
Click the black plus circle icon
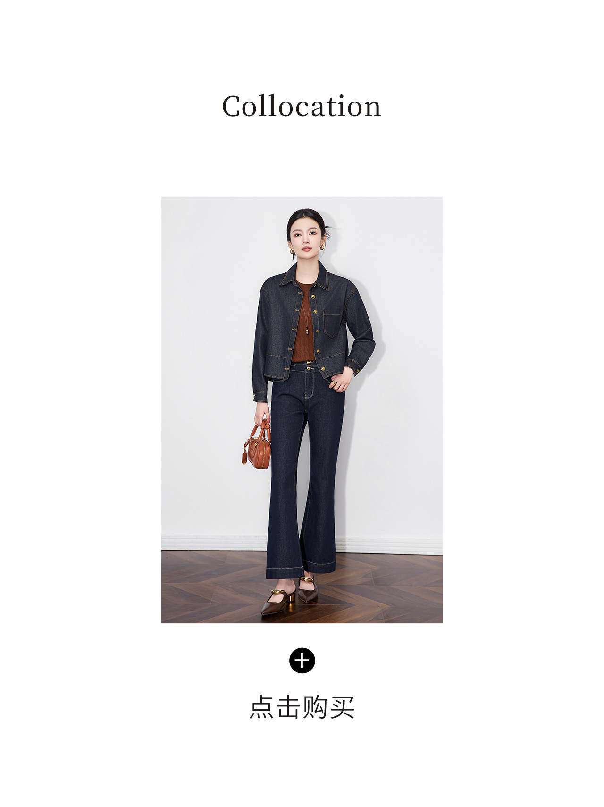click(x=302, y=660)
